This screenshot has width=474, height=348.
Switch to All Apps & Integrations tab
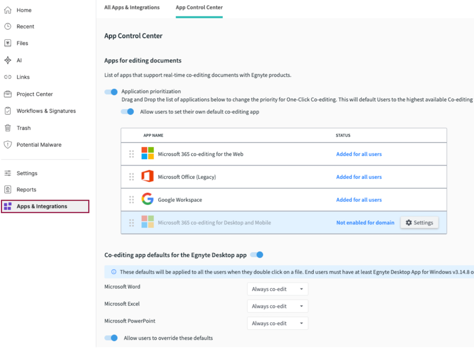pyautogui.click(x=132, y=8)
